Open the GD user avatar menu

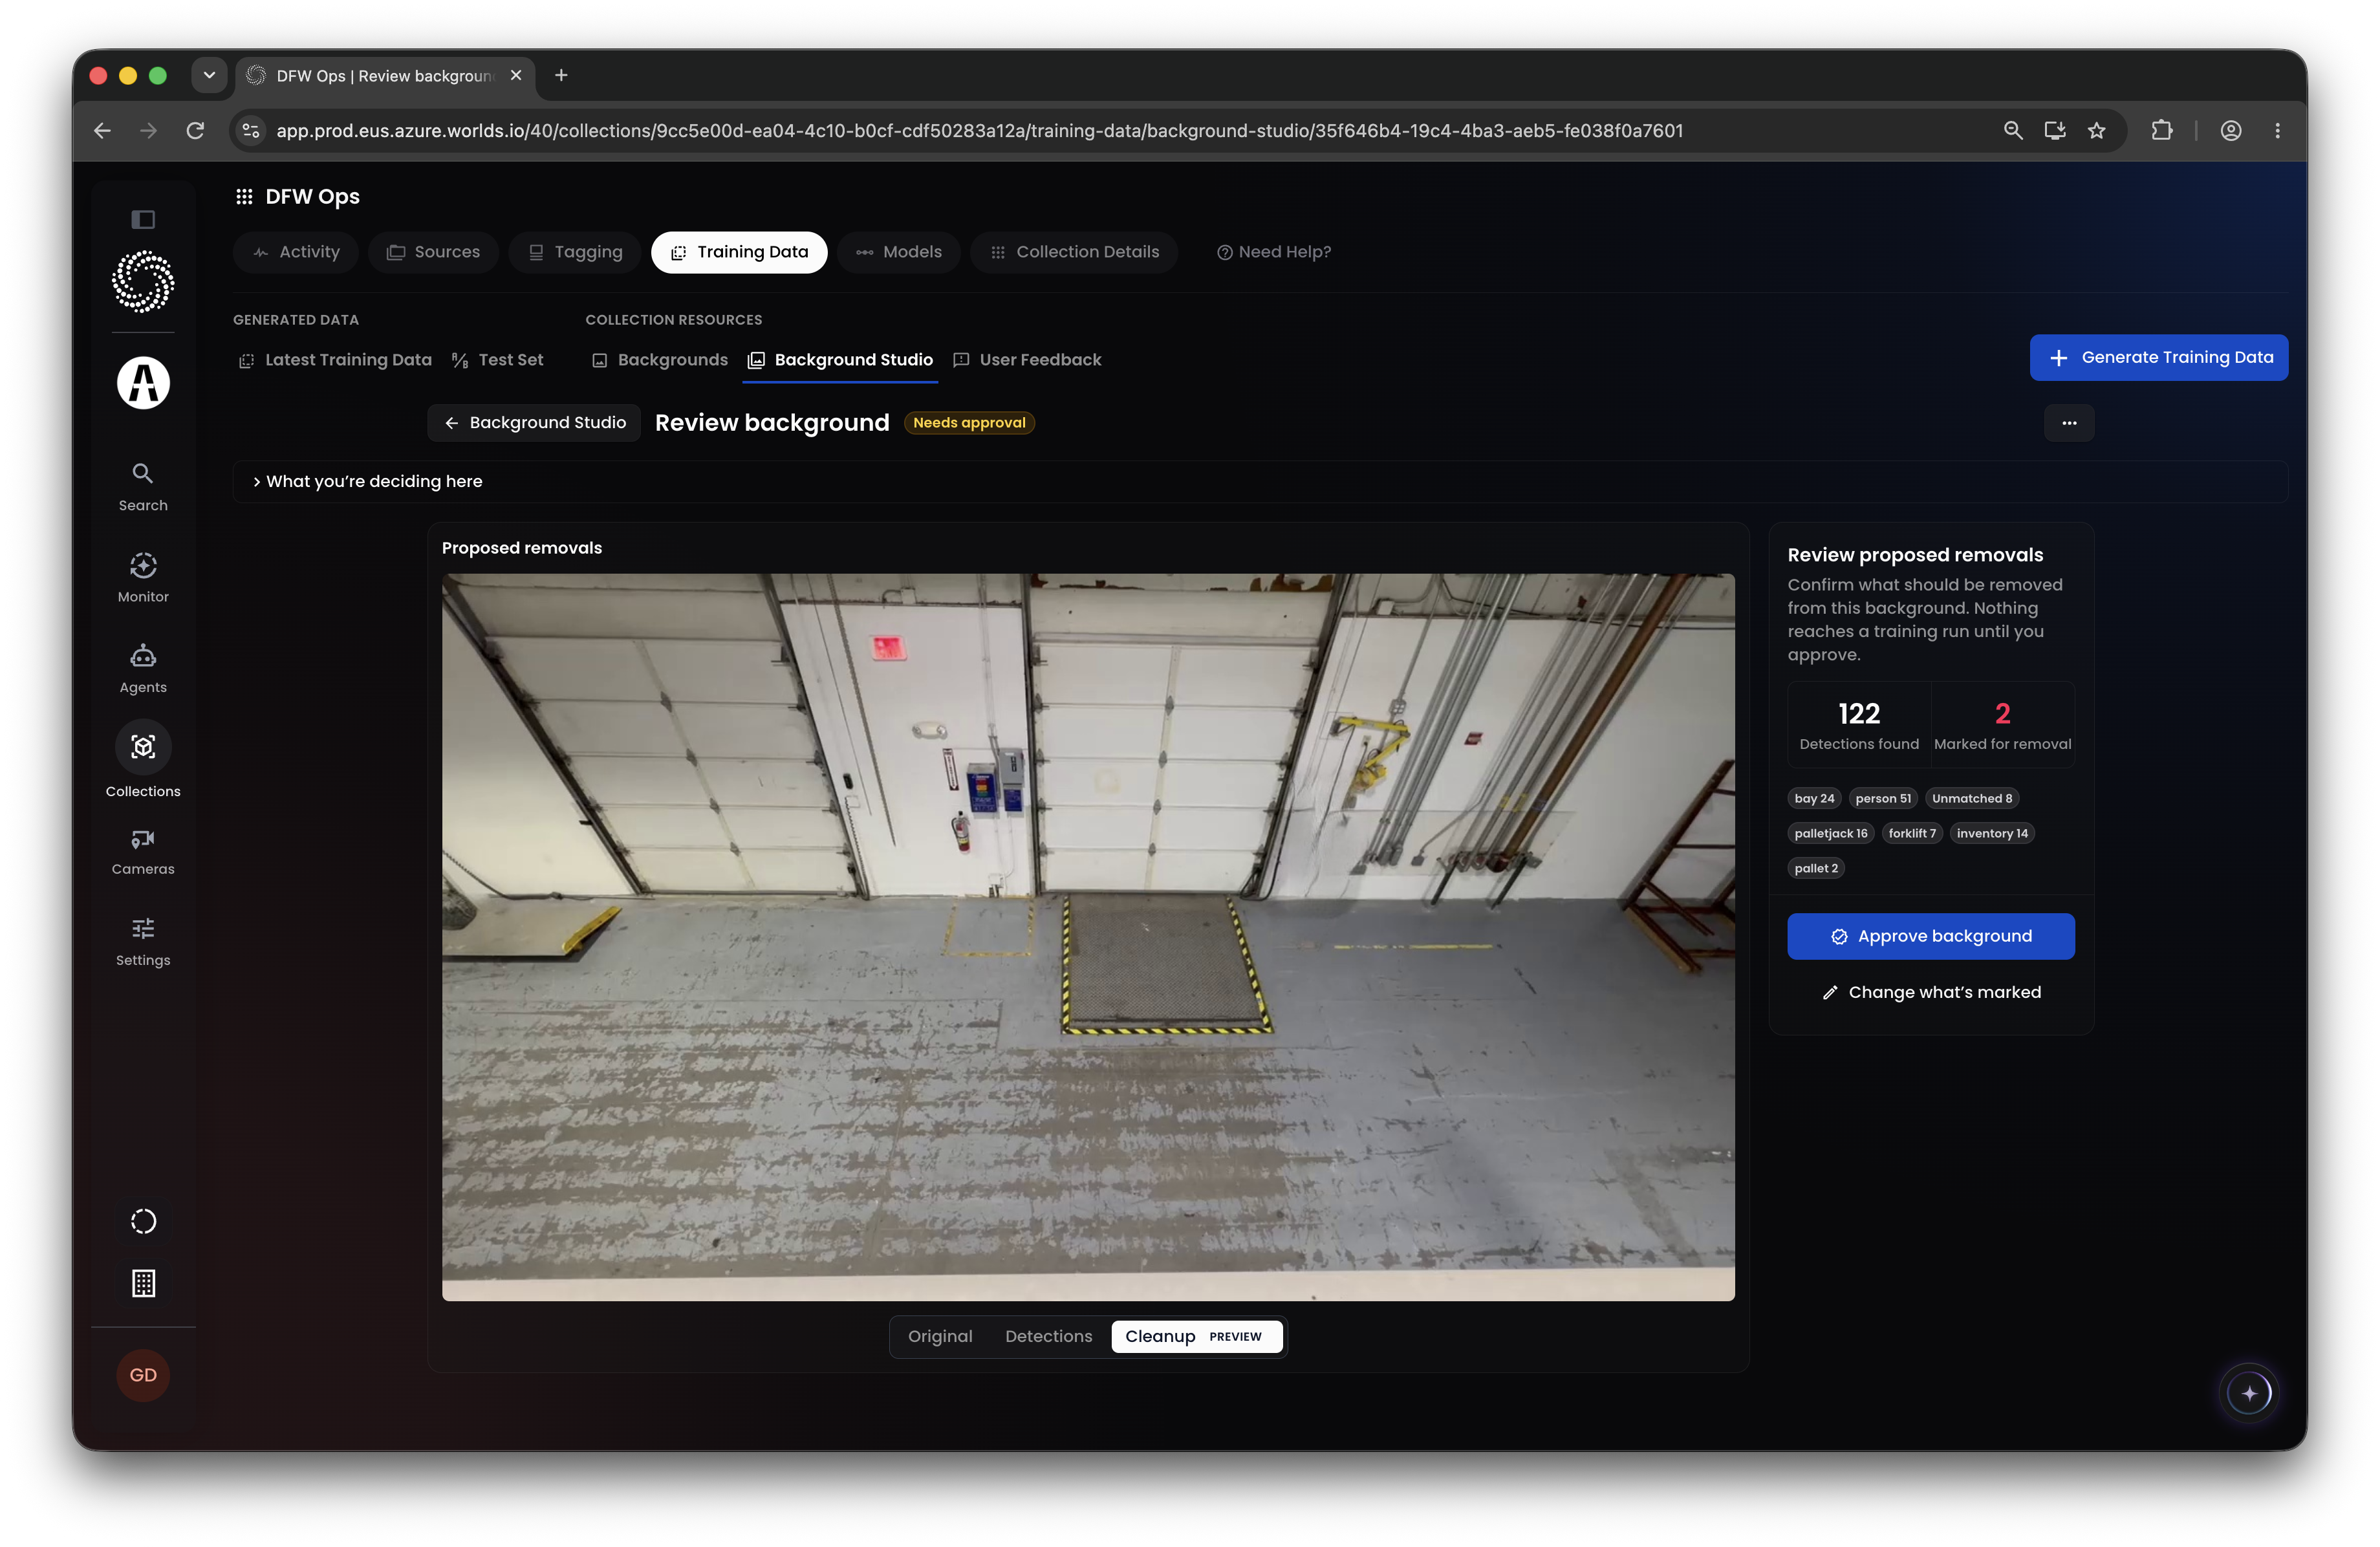tap(143, 1375)
